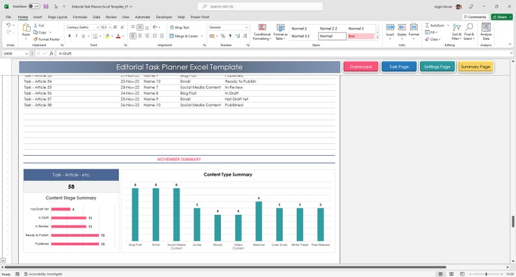Open Format as Table menu
The height and width of the screenshot is (277, 516).
coord(280,32)
